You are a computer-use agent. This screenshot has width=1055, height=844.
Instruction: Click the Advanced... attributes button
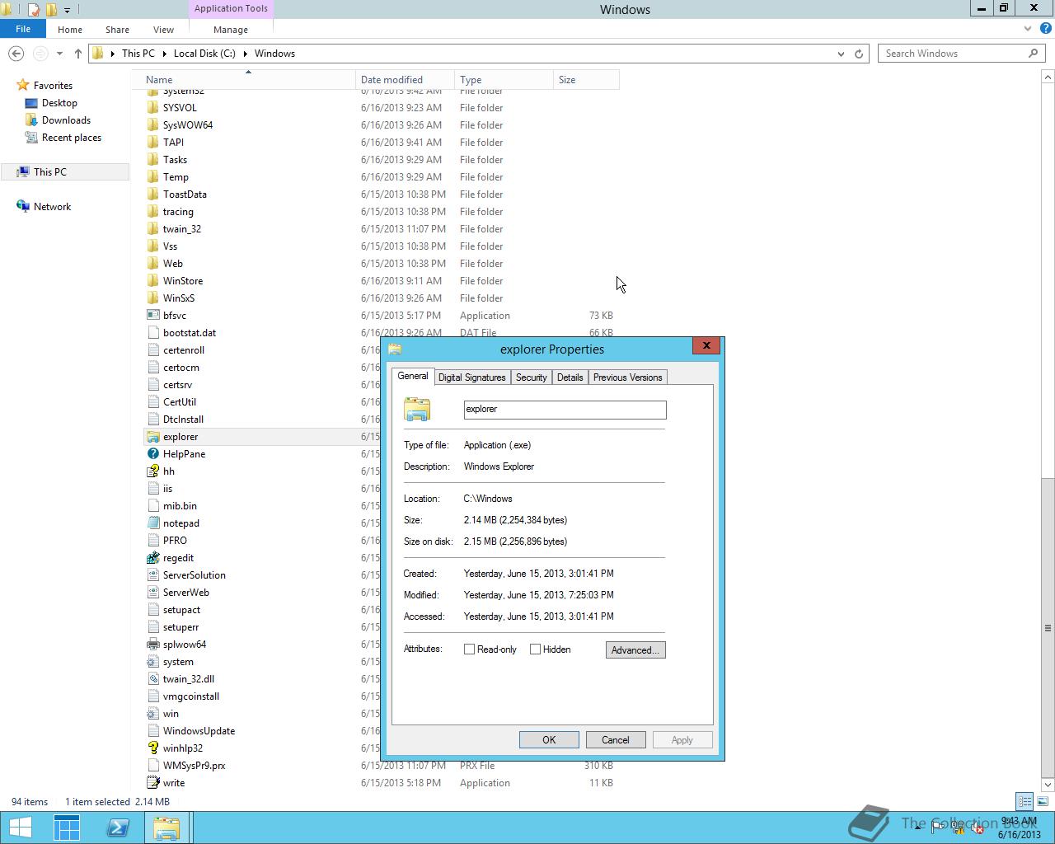point(635,650)
